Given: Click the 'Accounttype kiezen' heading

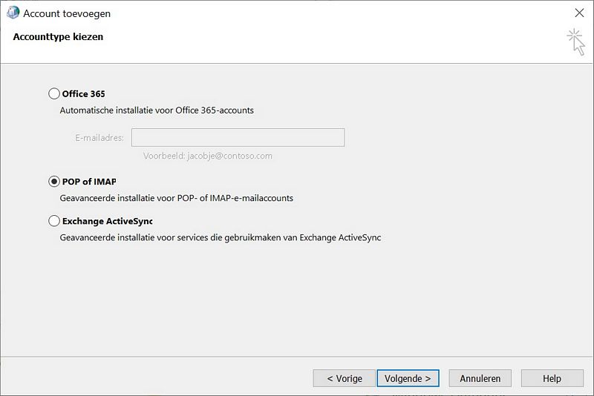Looking at the screenshot, I should 58,36.
